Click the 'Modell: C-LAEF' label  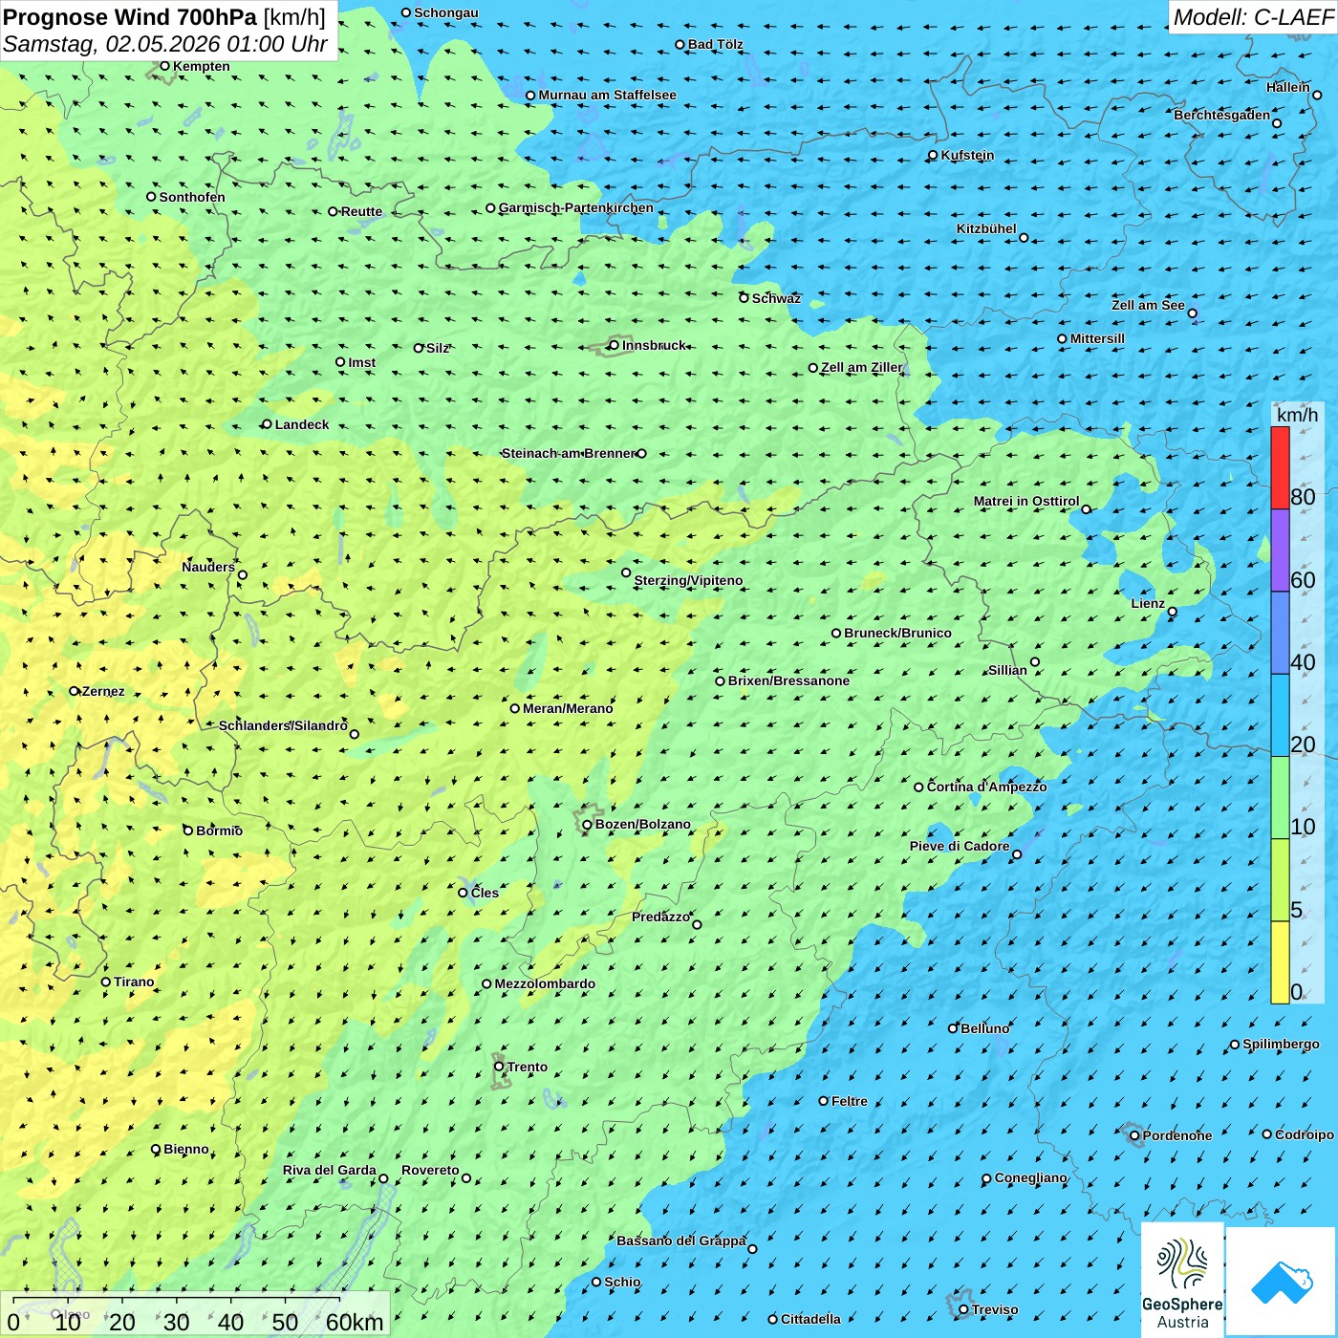pyautogui.click(x=1252, y=17)
